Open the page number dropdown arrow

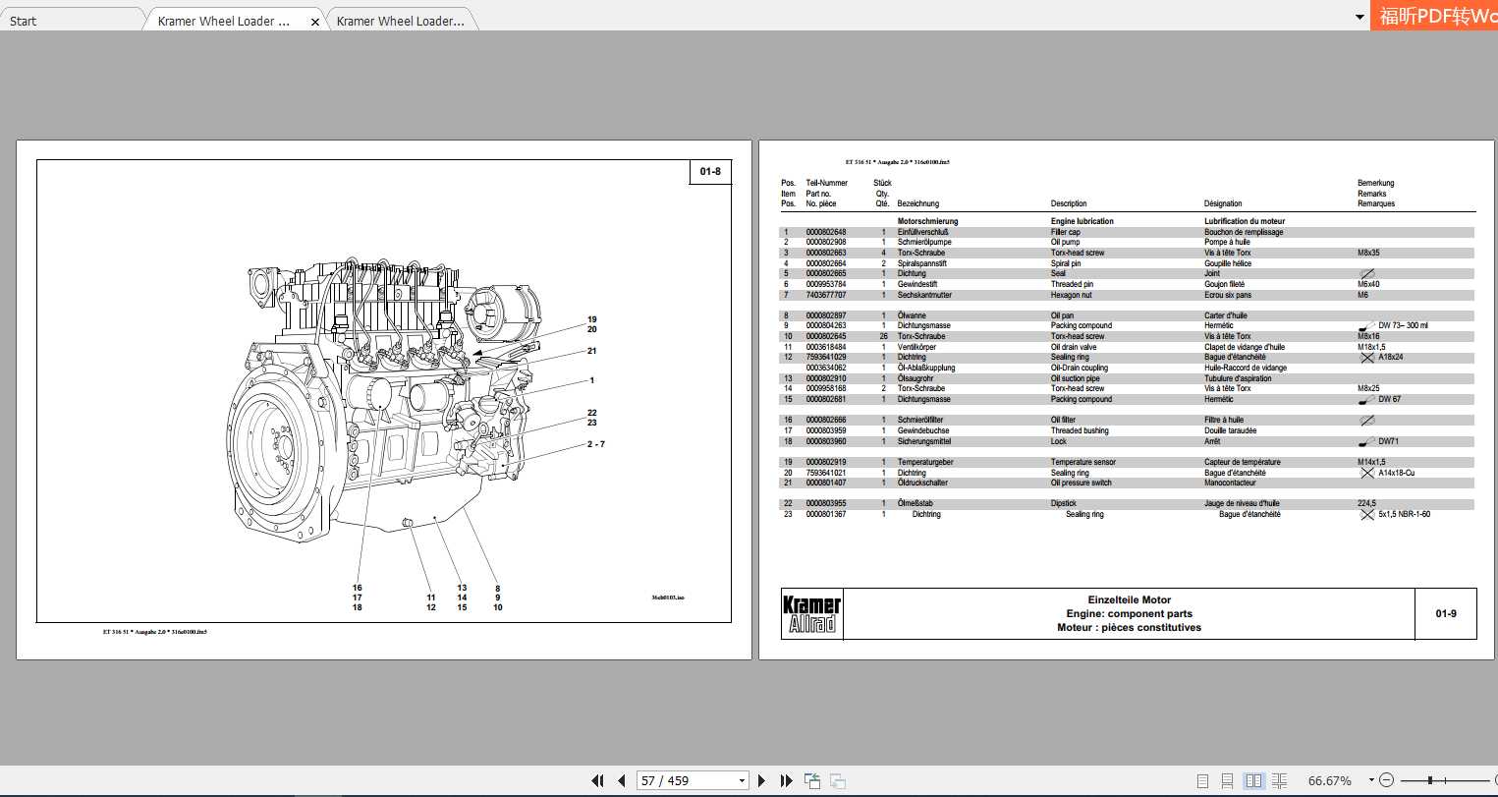742,781
